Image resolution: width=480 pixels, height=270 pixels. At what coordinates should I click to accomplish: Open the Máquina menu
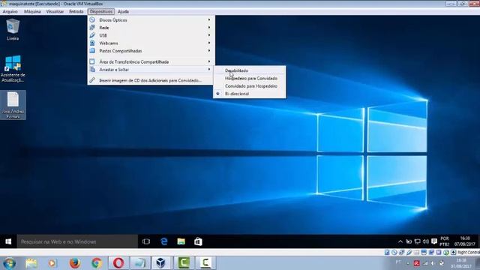click(32, 11)
